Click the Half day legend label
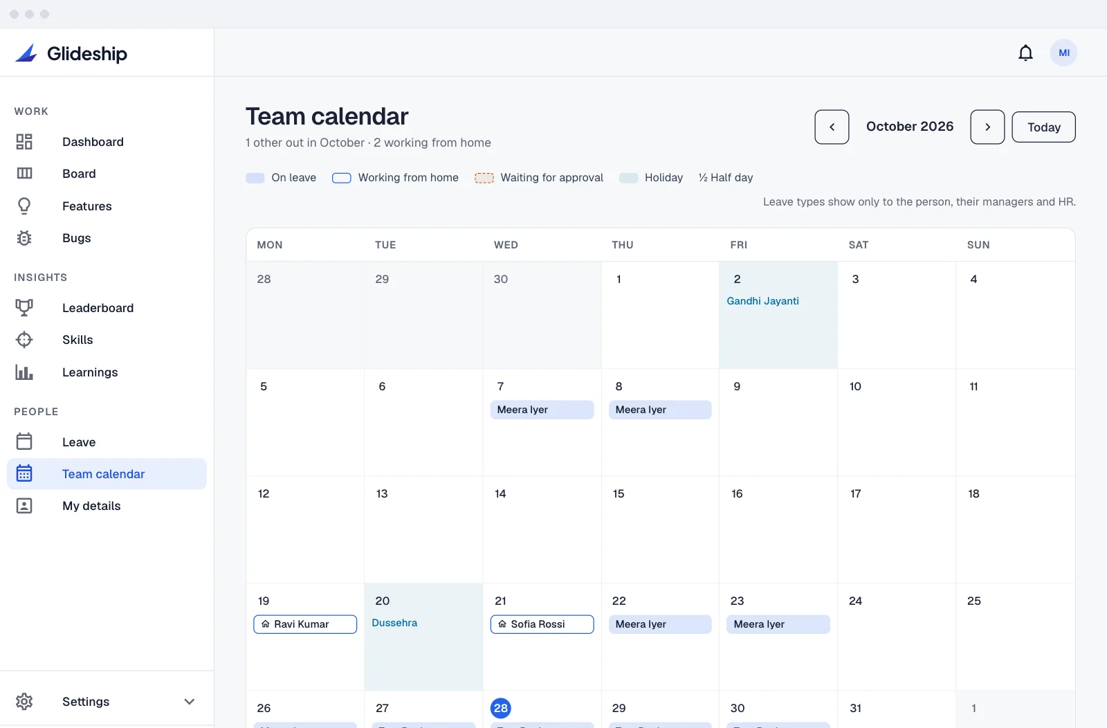The height and width of the screenshot is (728, 1107). (726, 178)
